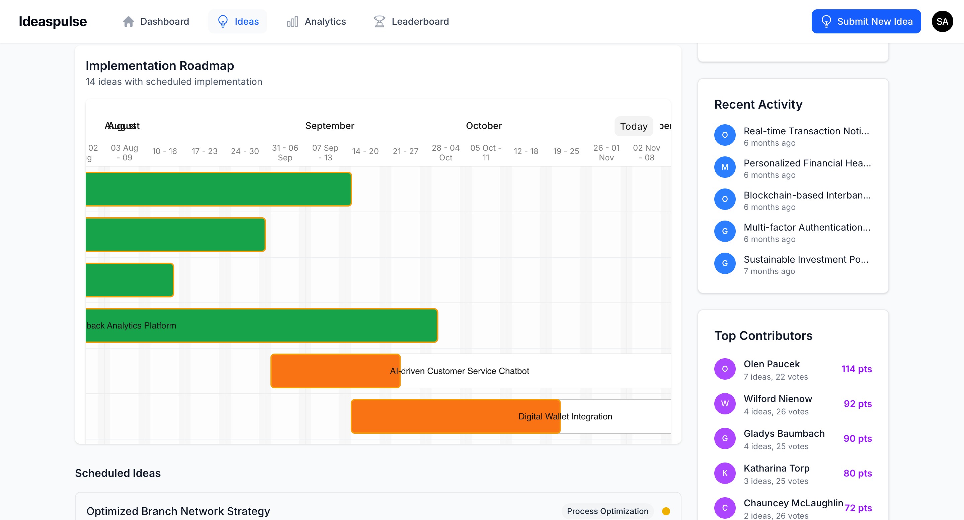Select the second green roadmap bar
The height and width of the screenshot is (520, 964).
point(175,235)
